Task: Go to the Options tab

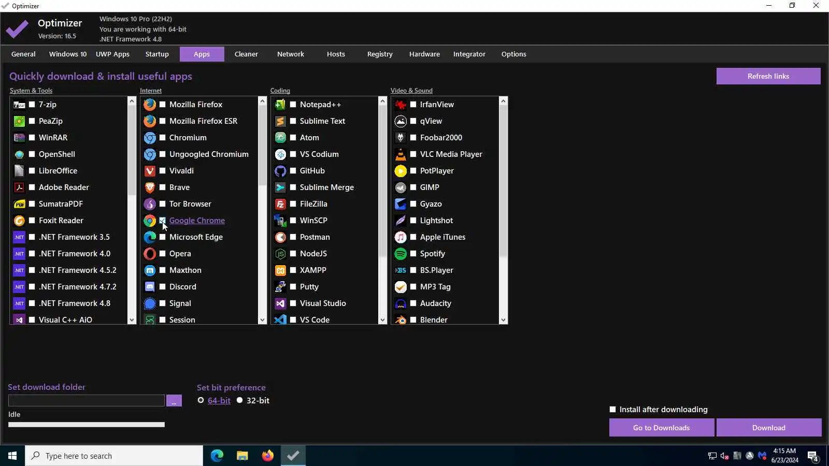Action: (x=514, y=54)
